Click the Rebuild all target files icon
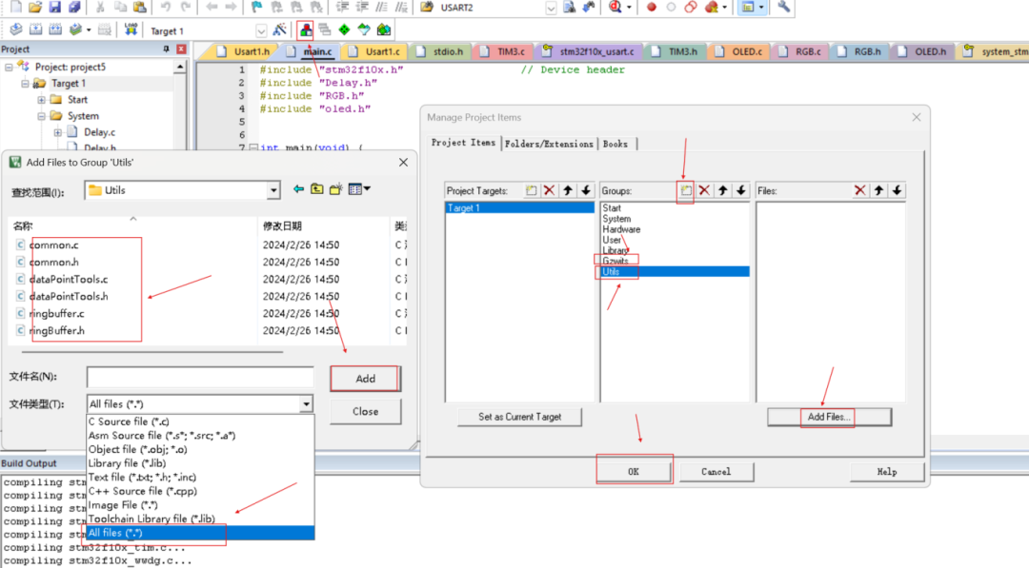 click(56, 30)
